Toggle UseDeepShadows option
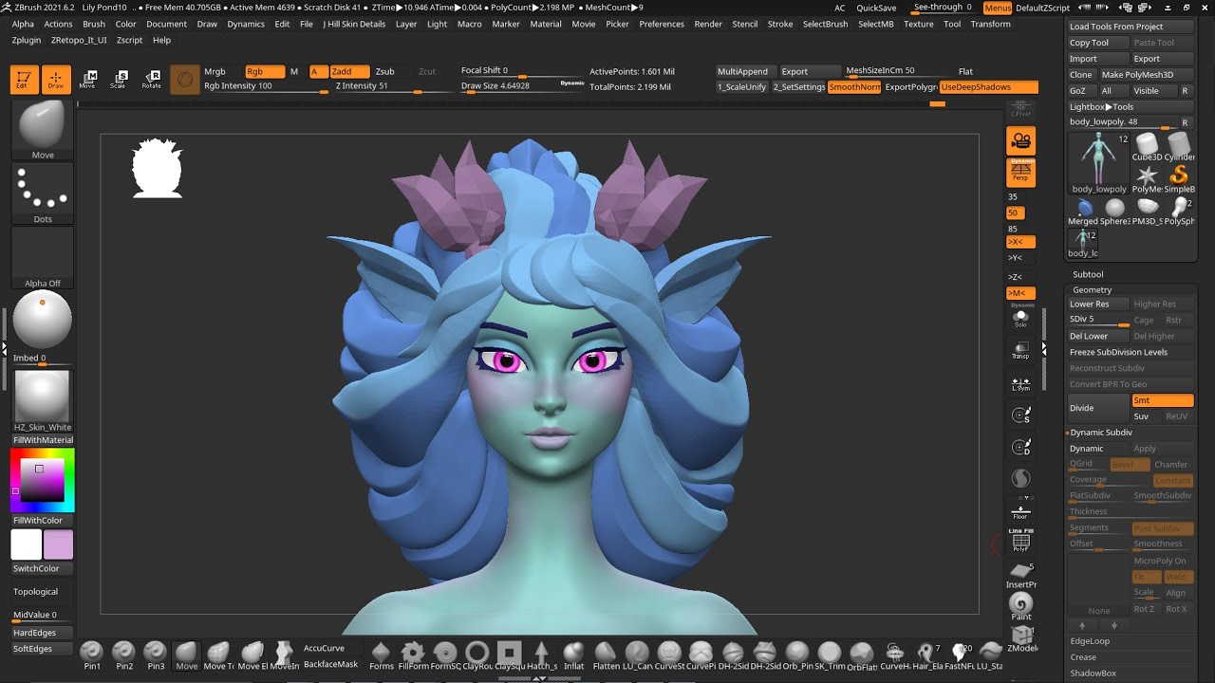This screenshot has height=683, width=1215. click(988, 87)
